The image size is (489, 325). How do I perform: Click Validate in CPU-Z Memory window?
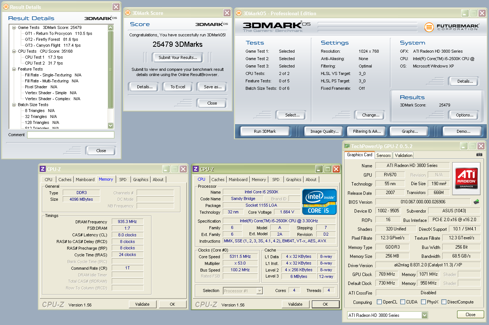coord(142,304)
